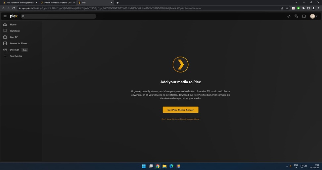Click the Live TV television icon
Screen dimensions: 322x170
coord(5,37)
